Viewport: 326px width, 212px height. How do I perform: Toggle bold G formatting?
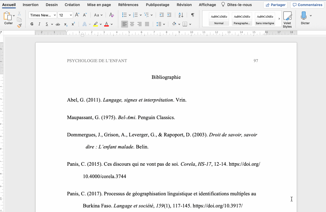tap(32, 24)
